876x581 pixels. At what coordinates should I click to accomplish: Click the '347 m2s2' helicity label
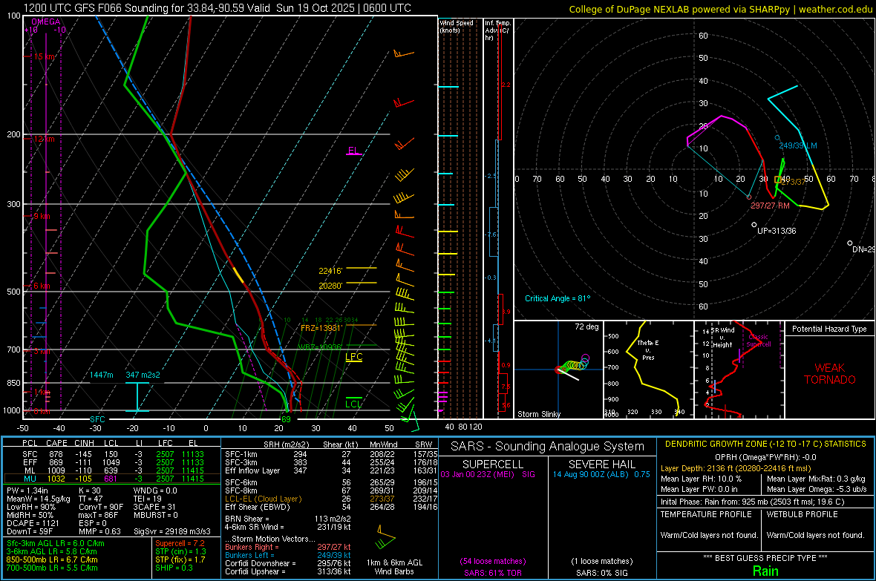tap(143, 375)
